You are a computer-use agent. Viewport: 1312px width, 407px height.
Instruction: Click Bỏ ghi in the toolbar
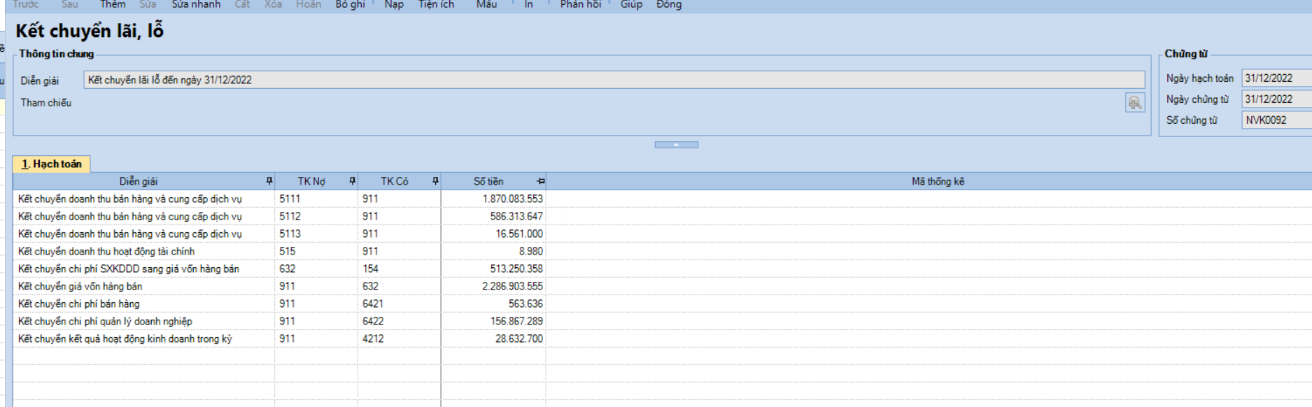point(350,4)
